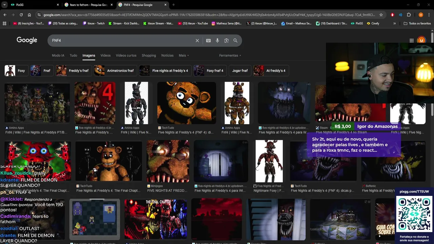Image resolution: width=434 pixels, height=244 pixels.
Task: Select the Vídeos results tab
Action: pyautogui.click(x=105, y=56)
